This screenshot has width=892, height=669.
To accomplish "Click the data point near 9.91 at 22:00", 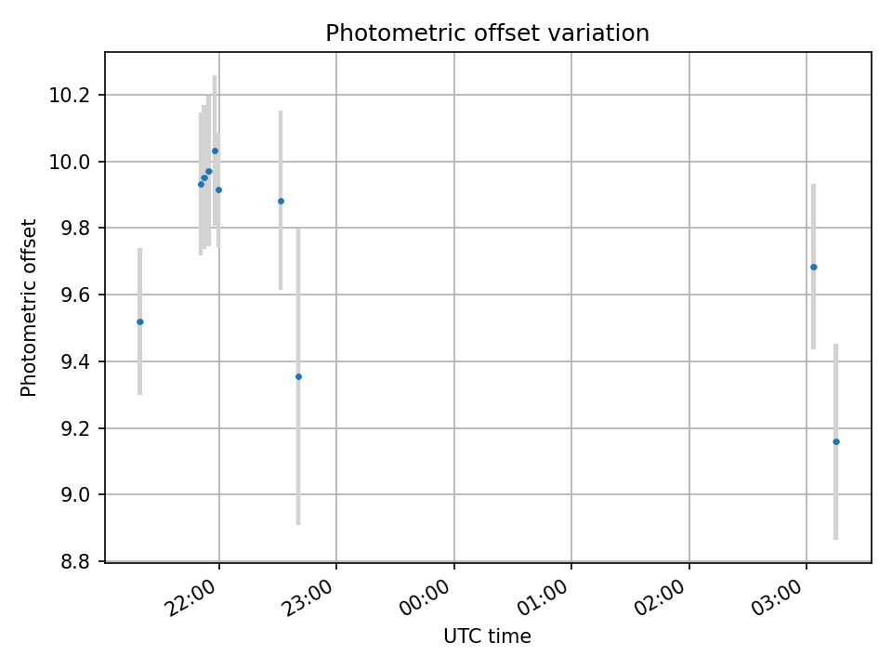I will [219, 190].
